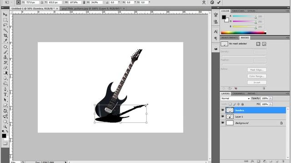Toggle lock image pixels
The height and width of the screenshot is (163, 291).
[x=235, y=104]
